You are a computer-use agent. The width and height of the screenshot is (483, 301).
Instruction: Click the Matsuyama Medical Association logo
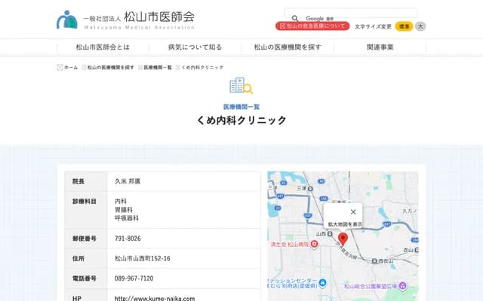tap(125, 19)
